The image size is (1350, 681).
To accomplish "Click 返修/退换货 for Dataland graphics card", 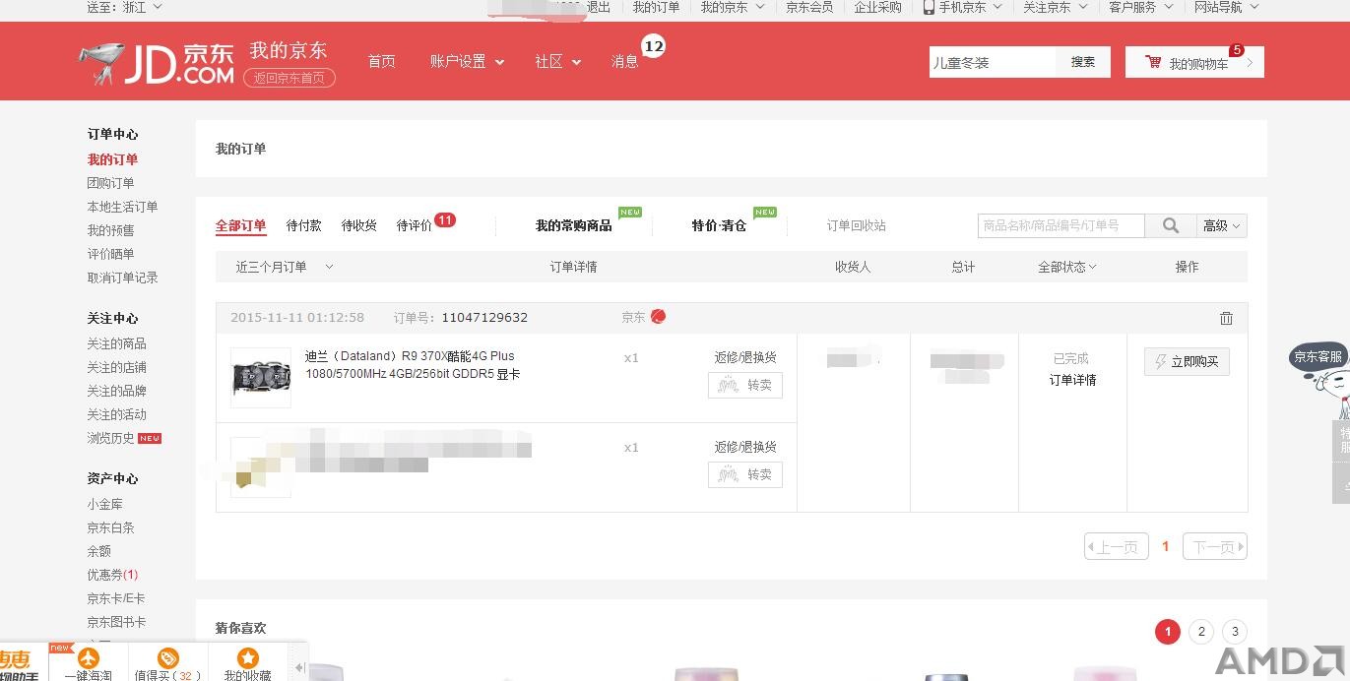I will pos(745,357).
